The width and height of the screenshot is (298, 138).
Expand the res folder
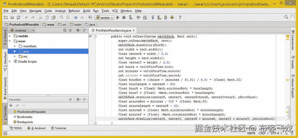point(15,56)
